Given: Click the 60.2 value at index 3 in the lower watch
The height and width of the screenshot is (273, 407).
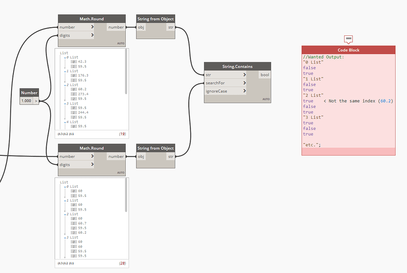Looking at the screenshot, I should coord(82,233).
